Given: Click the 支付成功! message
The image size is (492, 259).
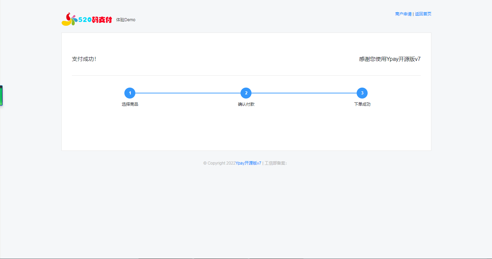Looking at the screenshot, I should 84,59.
